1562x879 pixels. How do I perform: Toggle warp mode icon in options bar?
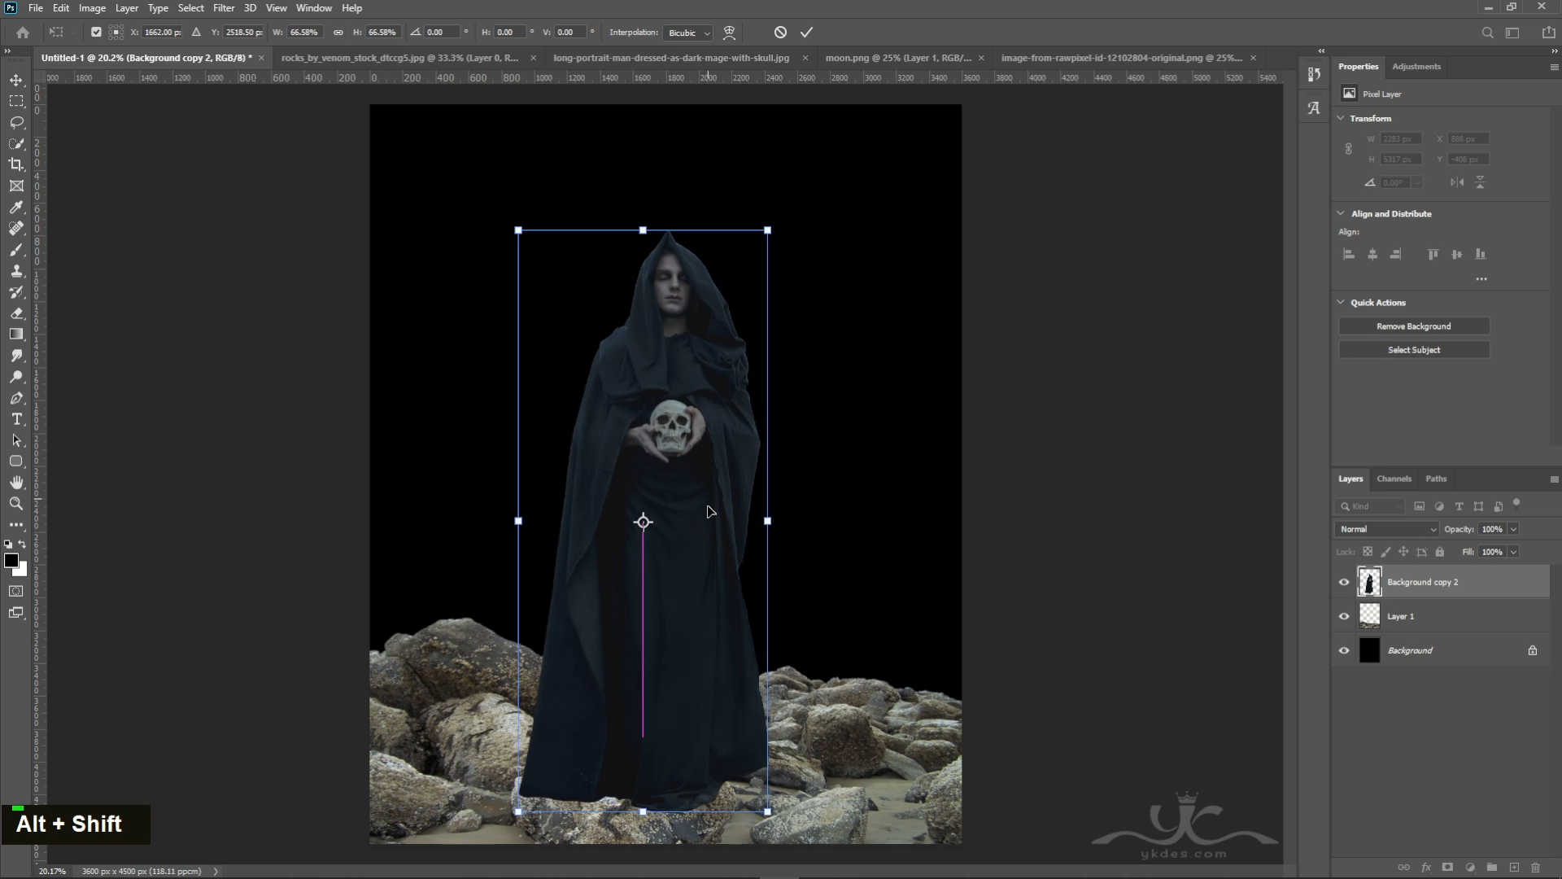click(729, 33)
